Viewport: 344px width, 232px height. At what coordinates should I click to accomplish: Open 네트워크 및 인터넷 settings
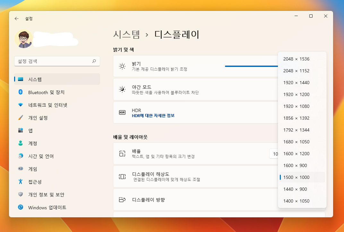tap(57, 105)
